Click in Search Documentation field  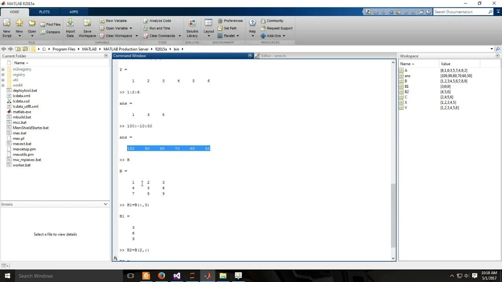pyautogui.click(x=460, y=12)
